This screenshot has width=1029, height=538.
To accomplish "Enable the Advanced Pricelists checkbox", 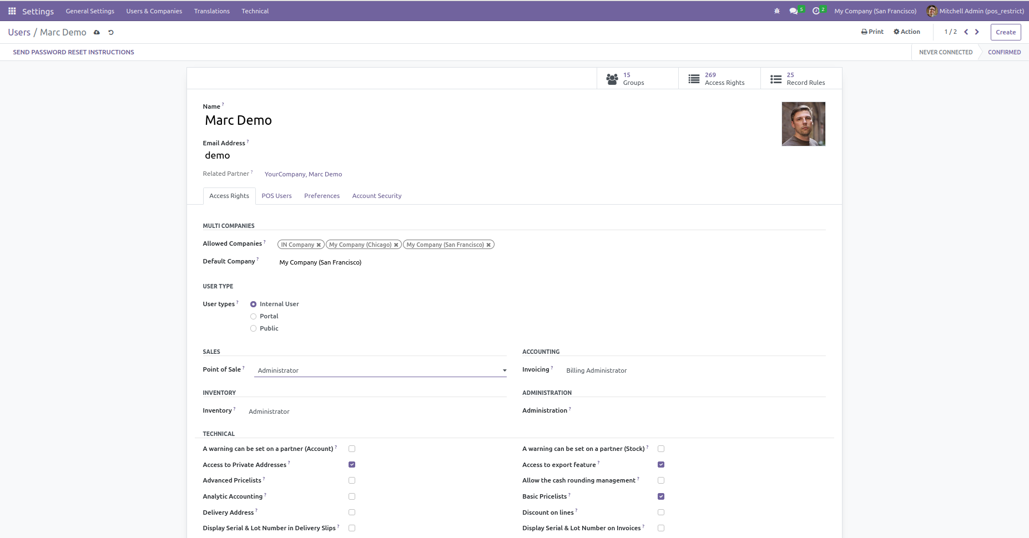I will (352, 480).
